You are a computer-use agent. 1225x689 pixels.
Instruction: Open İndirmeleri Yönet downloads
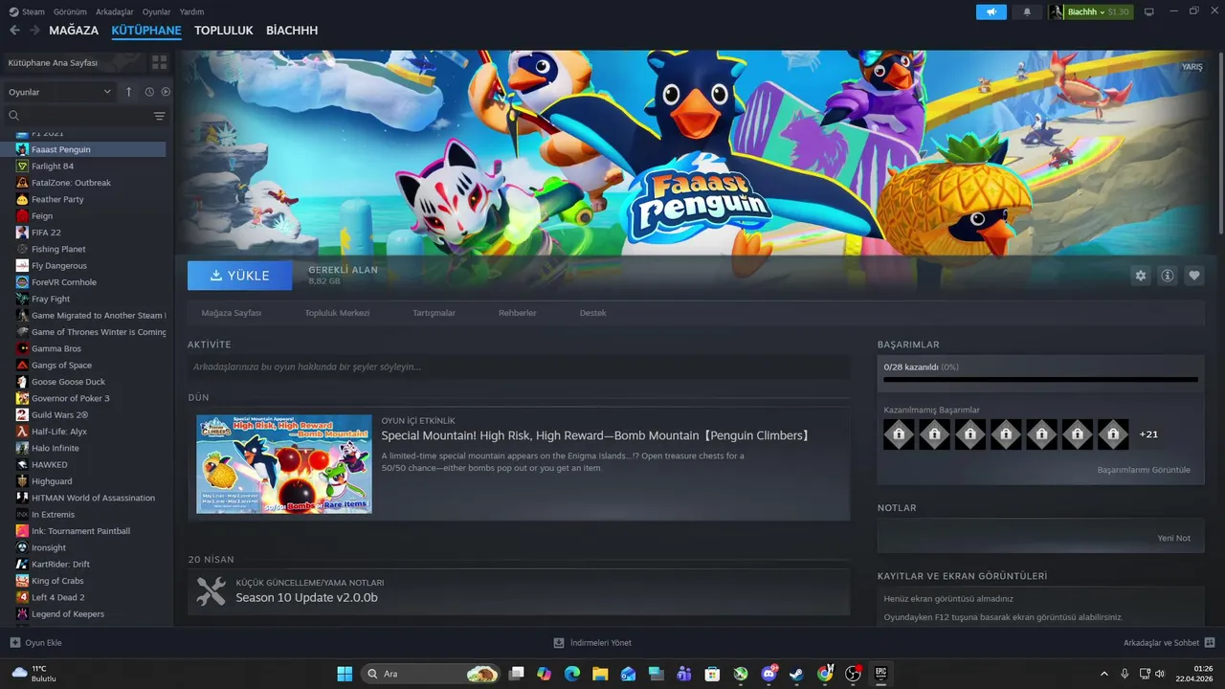point(592,642)
